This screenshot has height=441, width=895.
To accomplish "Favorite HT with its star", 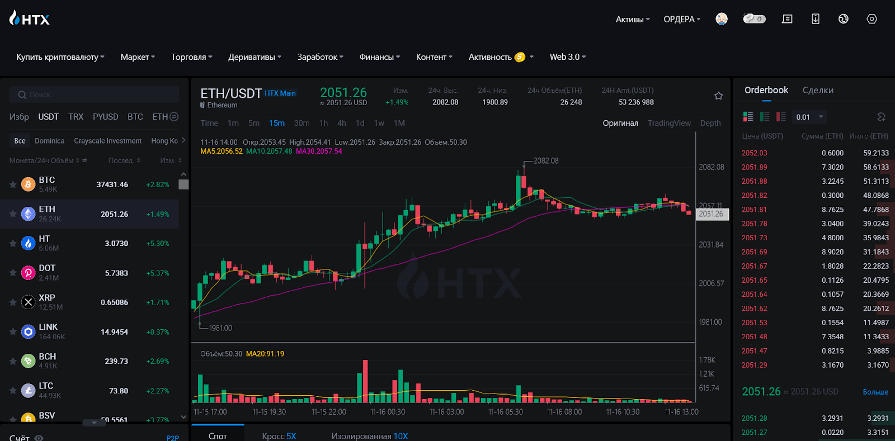I will point(13,243).
